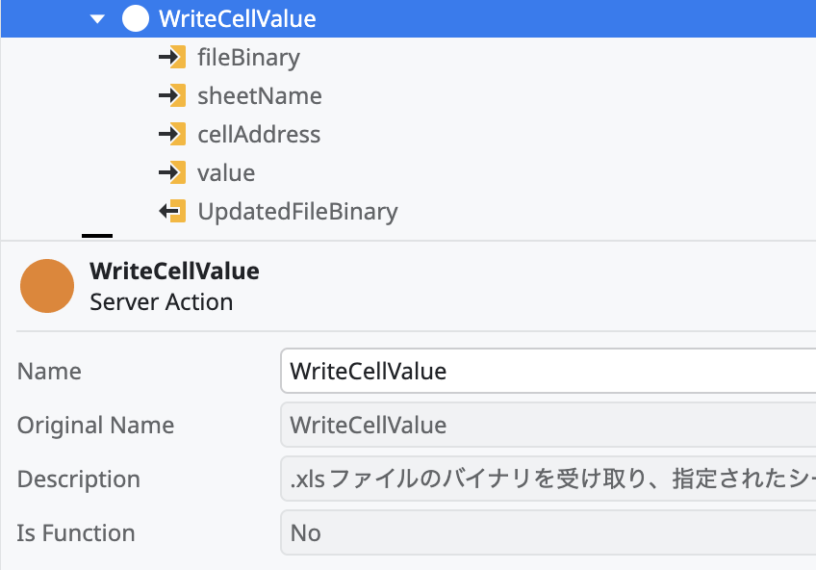Click the collapse arrow beside WriteCellValue

[96, 18]
